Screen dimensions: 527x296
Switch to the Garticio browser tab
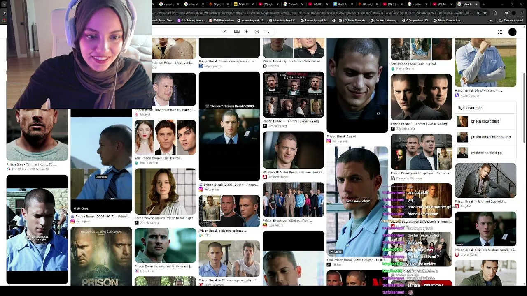[343, 4]
